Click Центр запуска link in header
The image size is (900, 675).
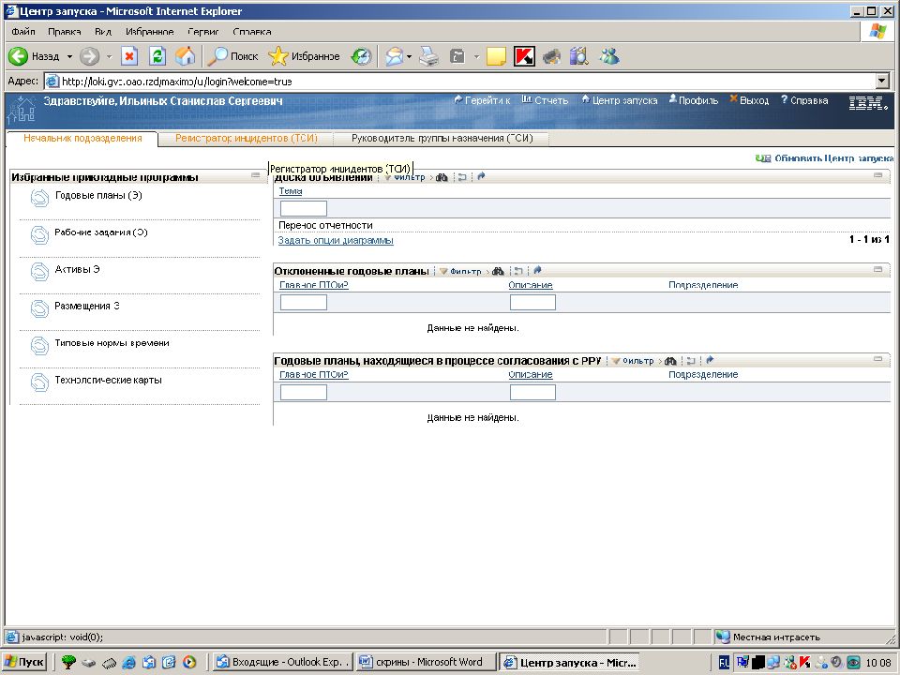pos(620,100)
